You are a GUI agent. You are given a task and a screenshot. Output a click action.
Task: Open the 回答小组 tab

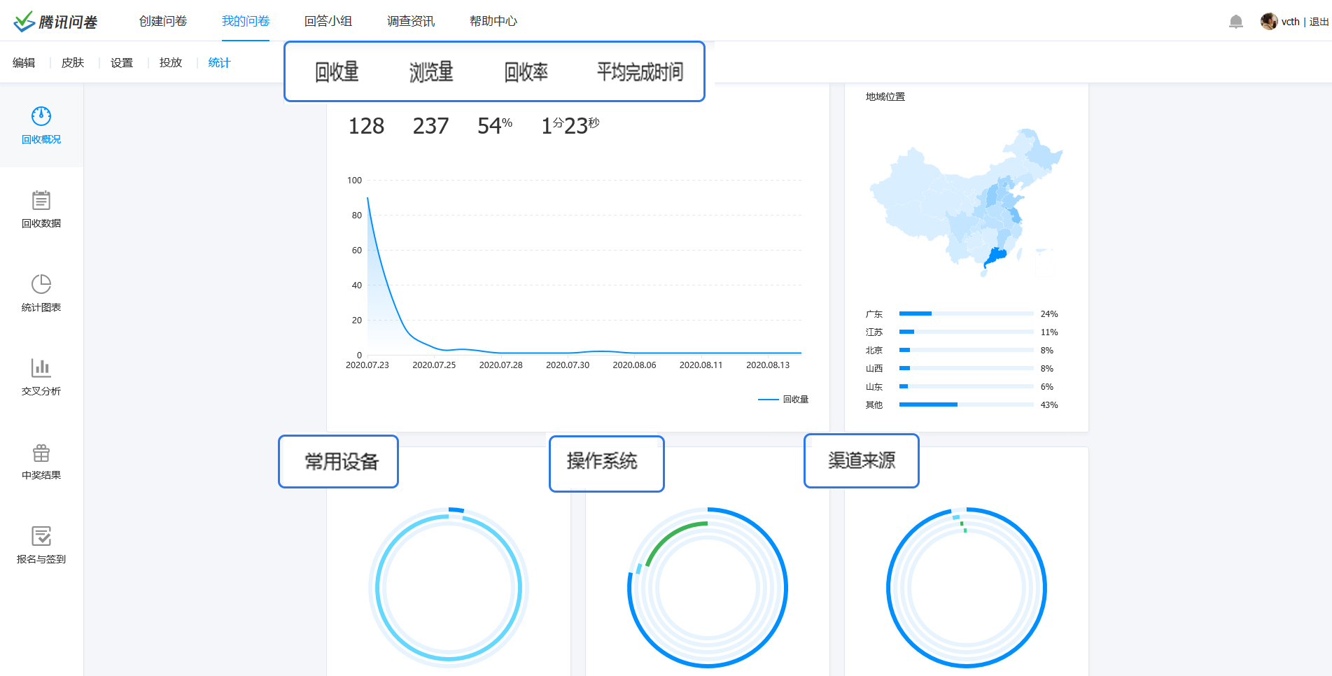pyautogui.click(x=328, y=22)
